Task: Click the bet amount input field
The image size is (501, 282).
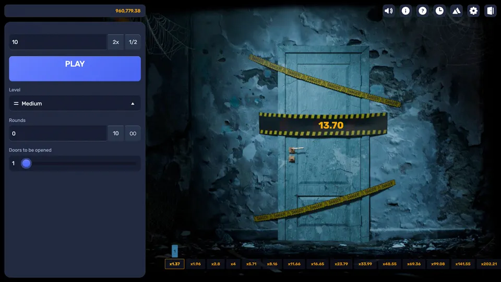Action: click(x=58, y=42)
